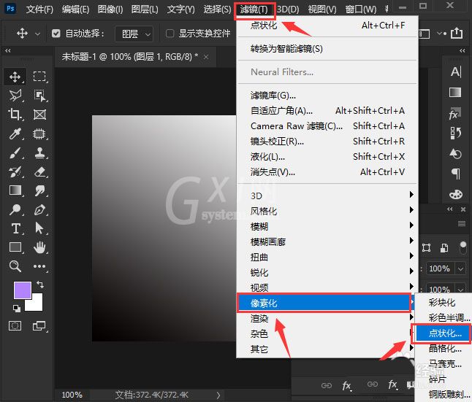The image size is (472, 402).
Task: Open the 文字(Y) menu
Action: (180, 9)
